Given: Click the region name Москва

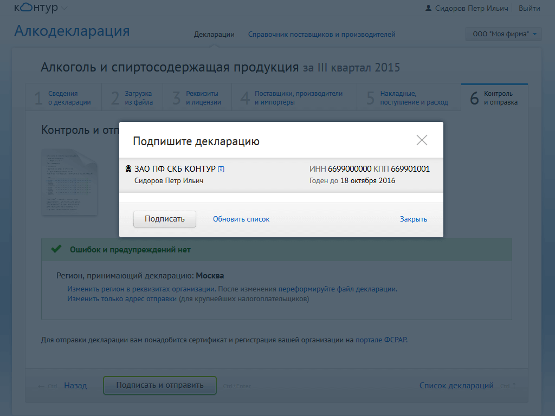Looking at the screenshot, I should [210, 276].
